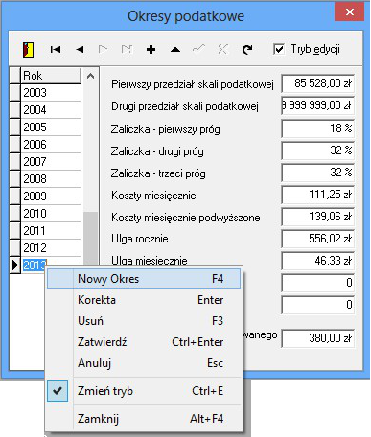Go to previous record arrow
Viewport: 371px width, 437px height.
coord(80,49)
